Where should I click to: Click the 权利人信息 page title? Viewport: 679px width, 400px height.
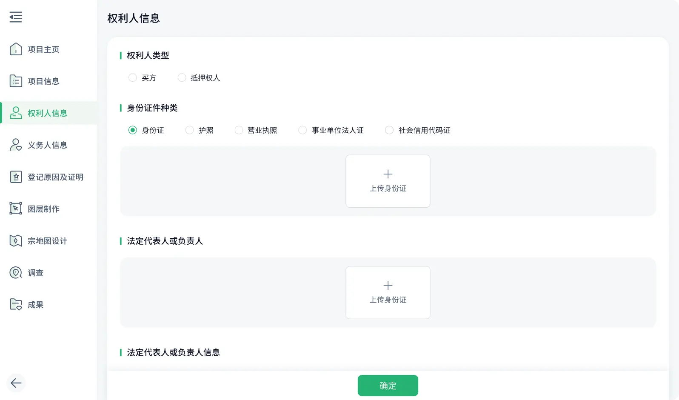(x=134, y=18)
